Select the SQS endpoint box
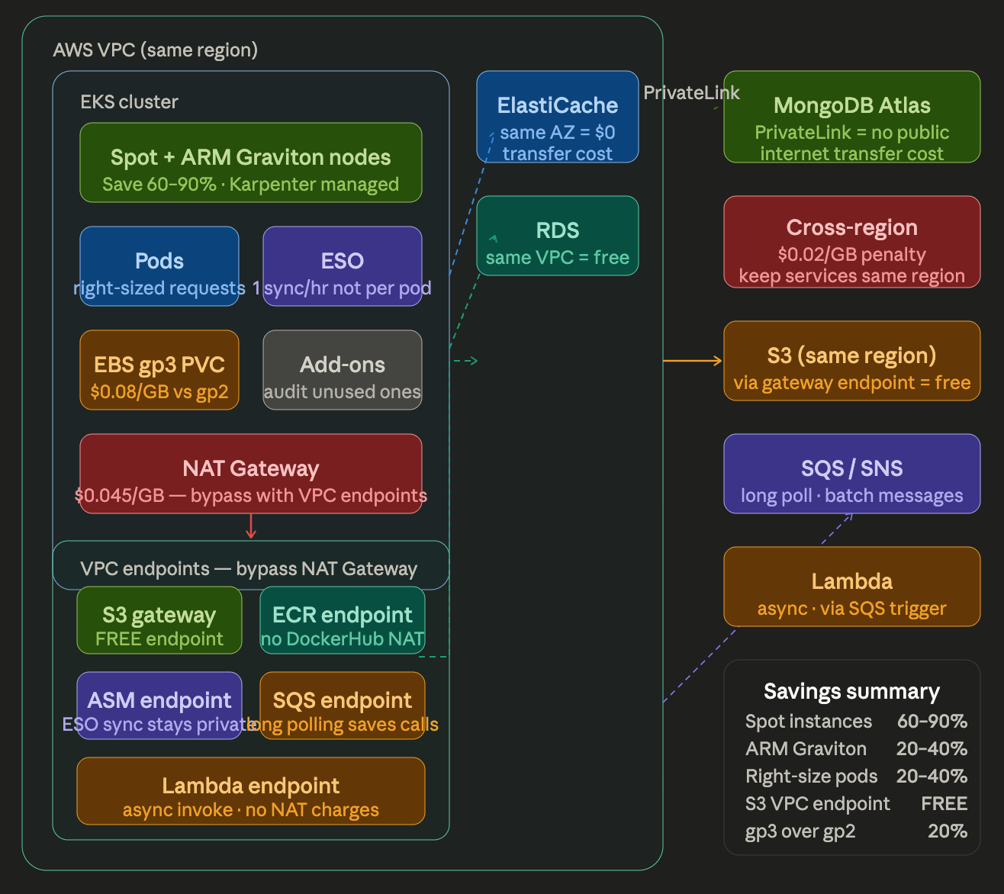This screenshot has width=1004, height=894. [343, 706]
